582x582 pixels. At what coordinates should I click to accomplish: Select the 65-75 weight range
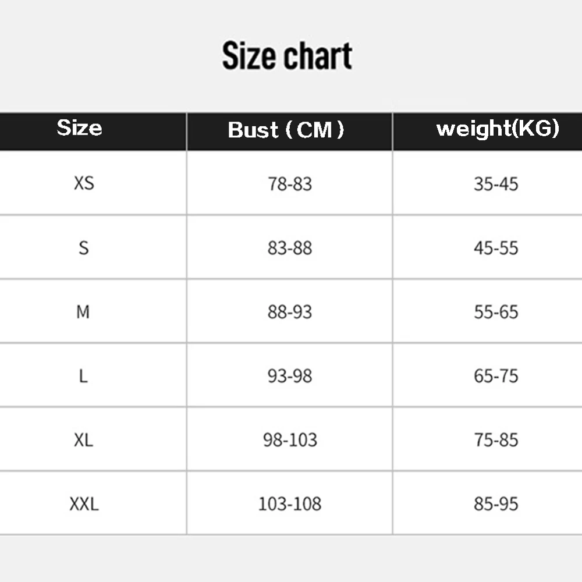click(496, 376)
